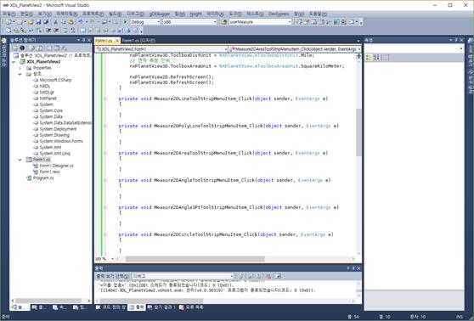474x321 pixels.
Task: Select the System.Drawing reference
Action: coord(54,135)
